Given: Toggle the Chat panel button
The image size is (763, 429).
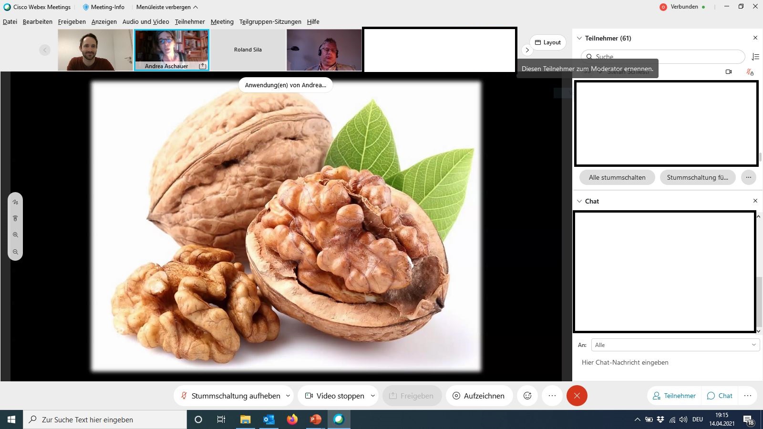Looking at the screenshot, I should 720,396.
